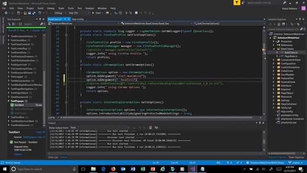Click the Test Explorer search magnifier icon

(x=42, y=24)
